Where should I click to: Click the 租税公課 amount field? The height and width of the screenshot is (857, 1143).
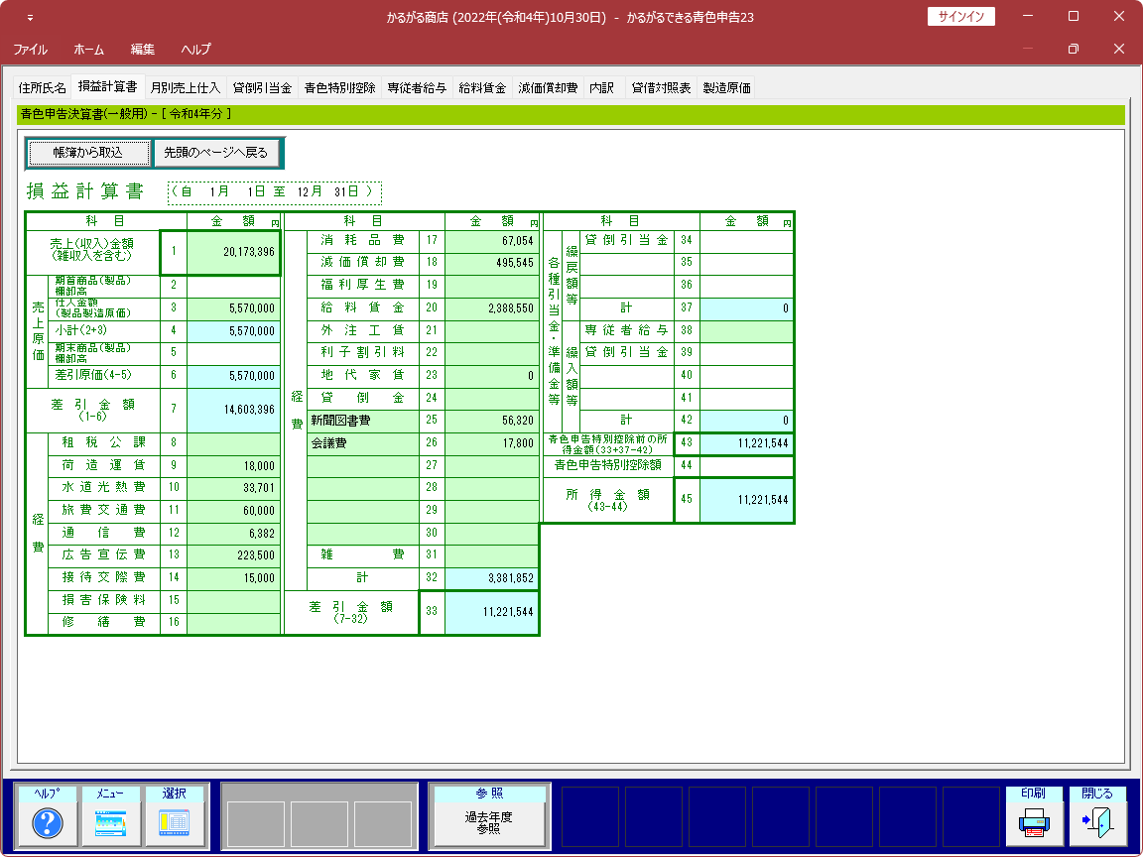point(234,443)
